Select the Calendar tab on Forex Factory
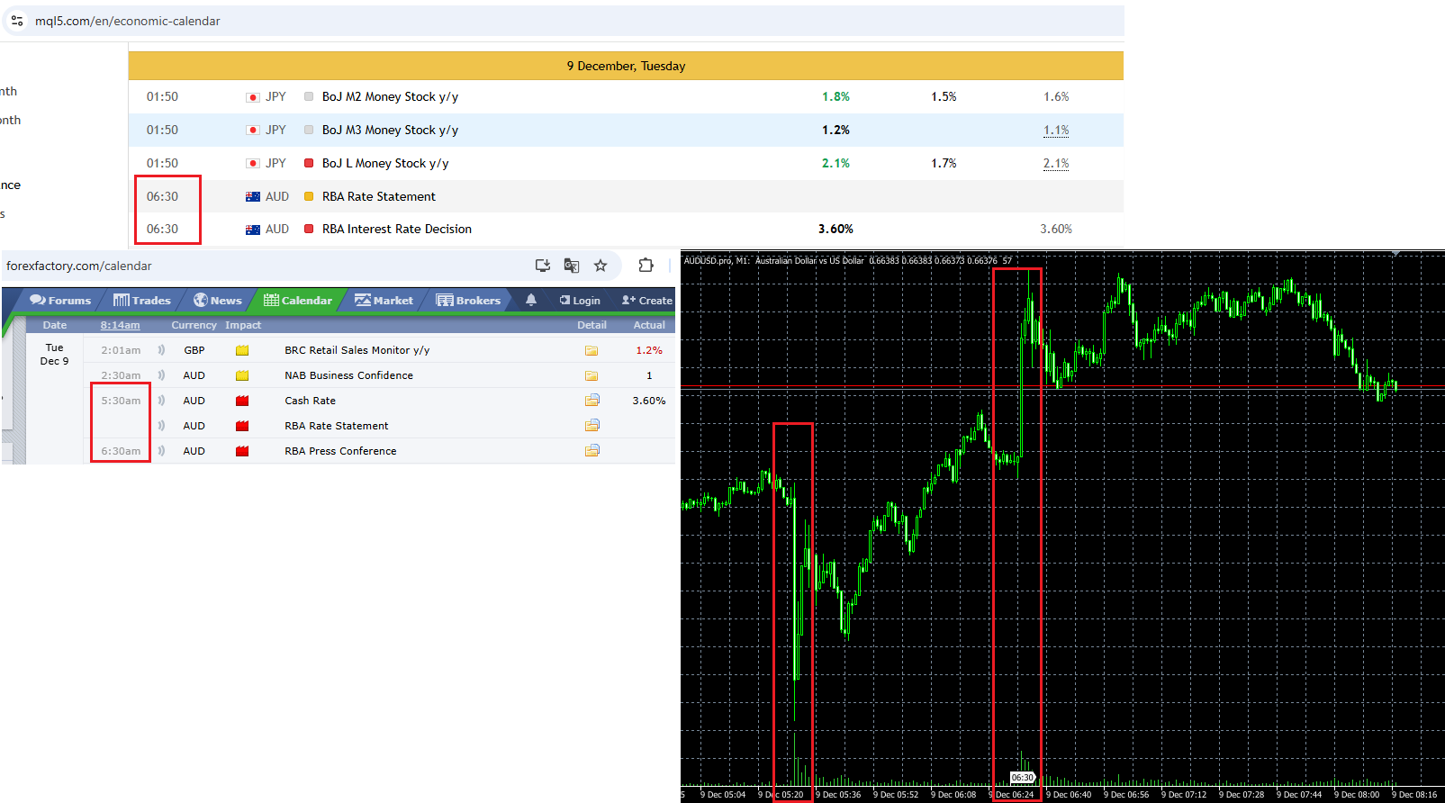Screen dimensions: 1445x803 click(298, 301)
